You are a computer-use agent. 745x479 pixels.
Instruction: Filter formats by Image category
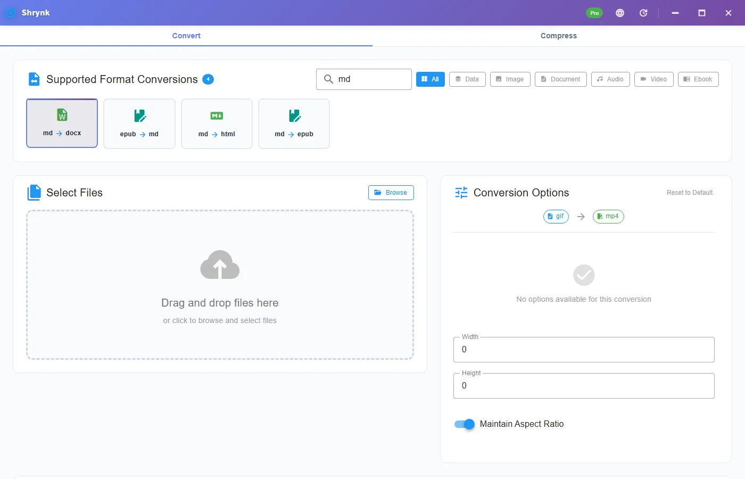(x=510, y=79)
